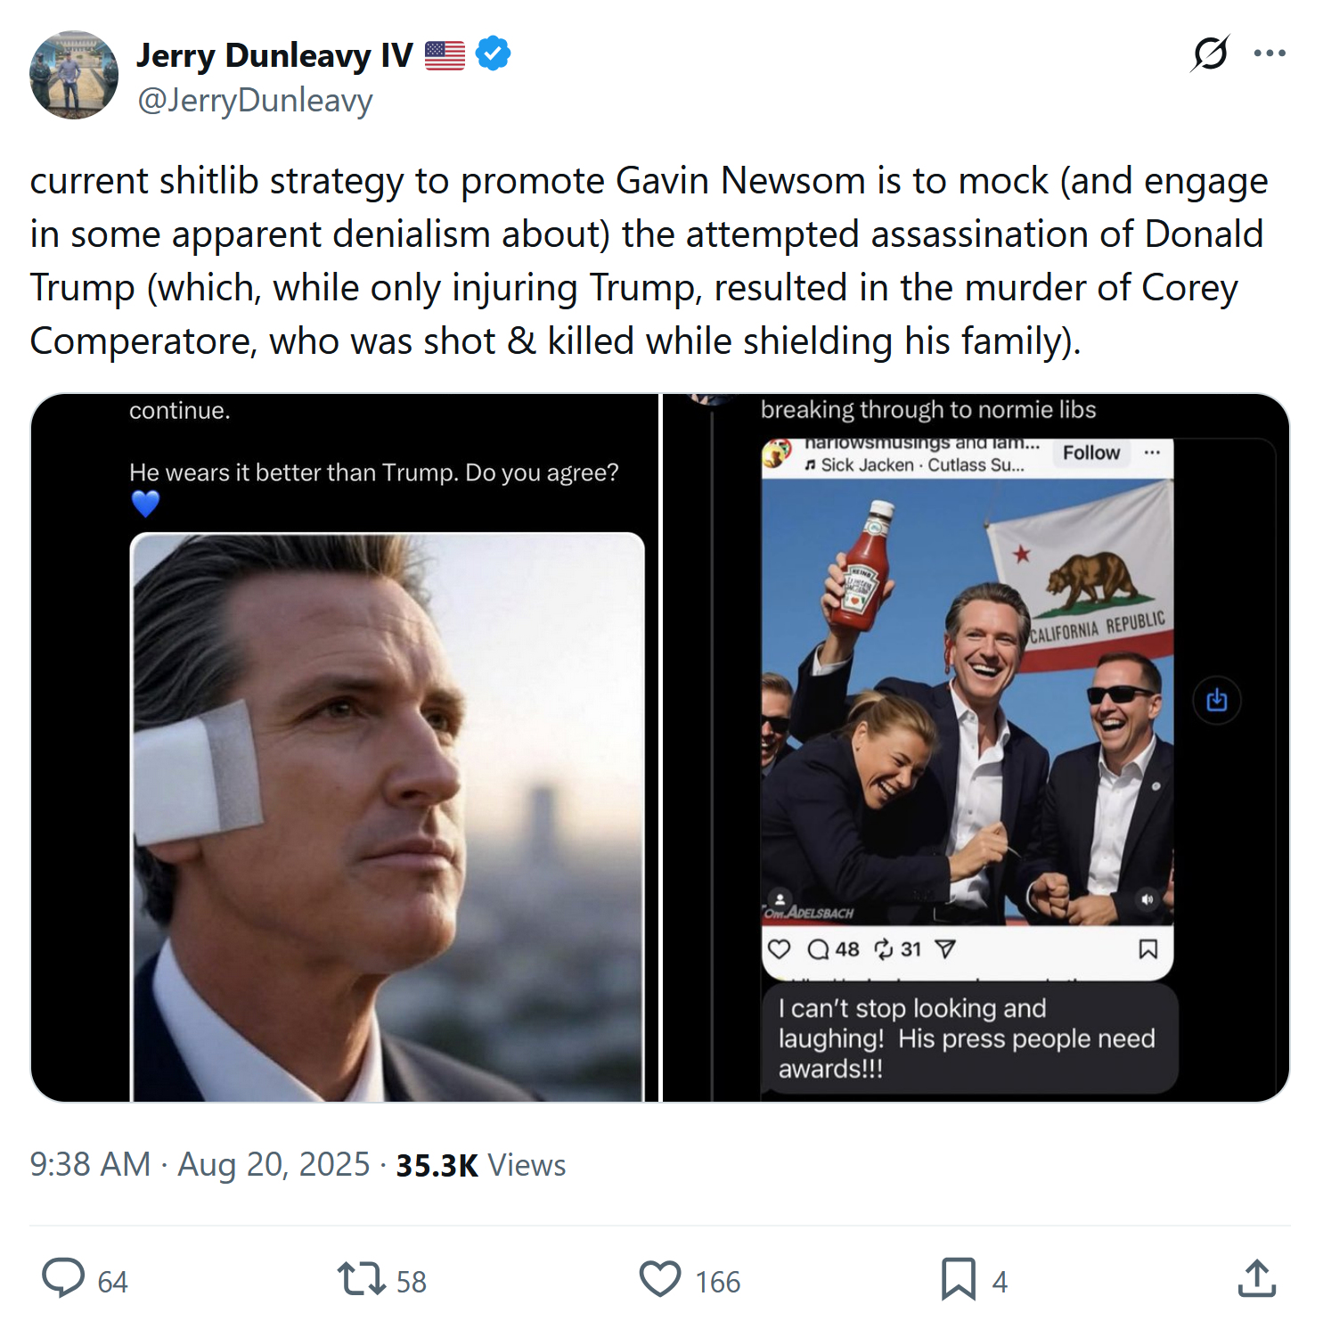Open Jerry Dunleavy's profile avatar
The width and height of the screenshot is (1323, 1321).
click(x=74, y=75)
